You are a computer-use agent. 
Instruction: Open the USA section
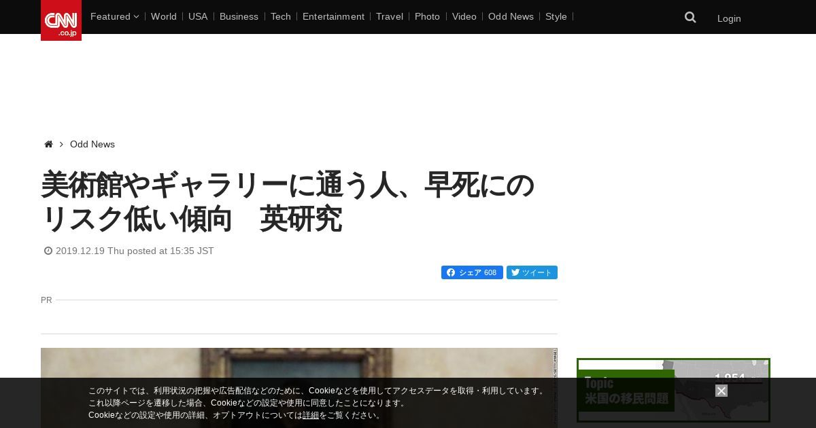tap(198, 16)
